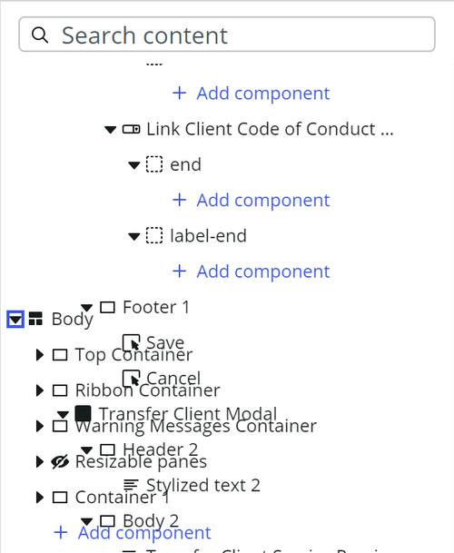The height and width of the screenshot is (553, 454).
Task: Expand the Ribbon Container node
Action: pyautogui.click(x=40, y=390)
